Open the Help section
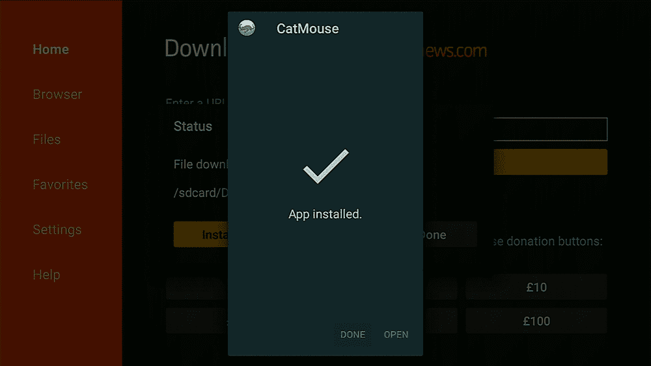The height and width of the screenshot is (366, 651). (x=46, y=274)
